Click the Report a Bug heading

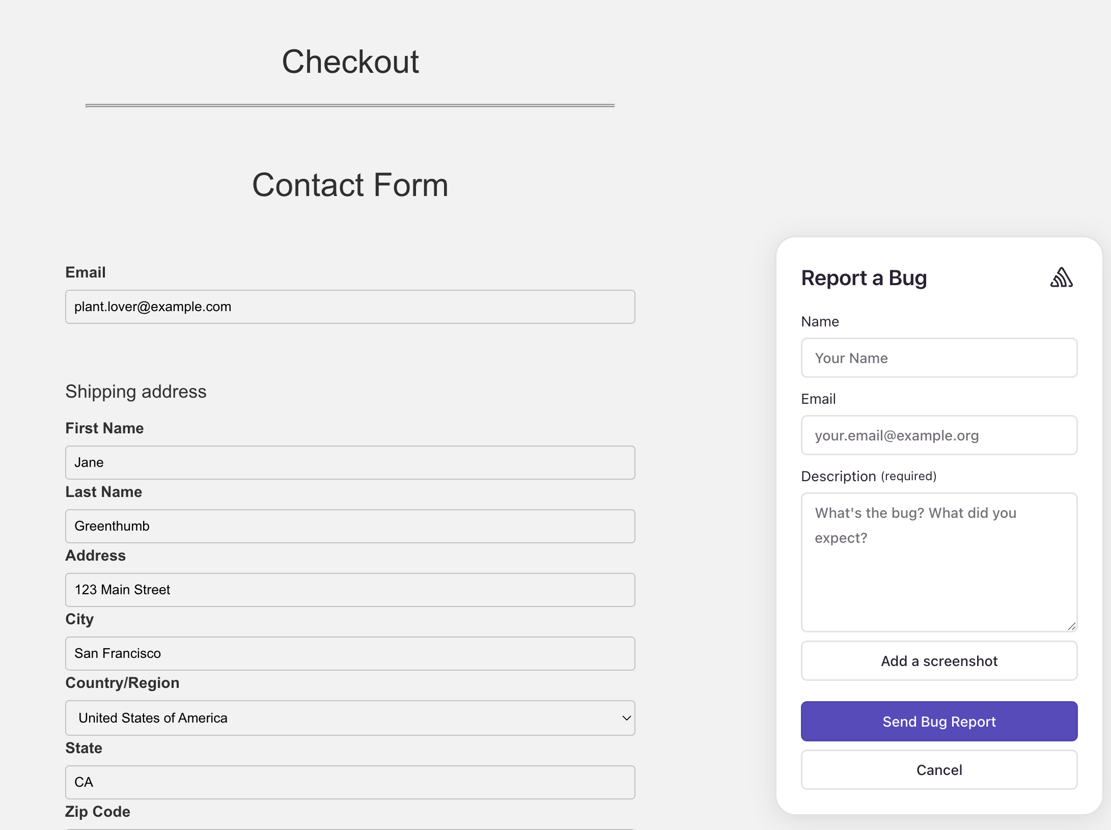(864, 278)
